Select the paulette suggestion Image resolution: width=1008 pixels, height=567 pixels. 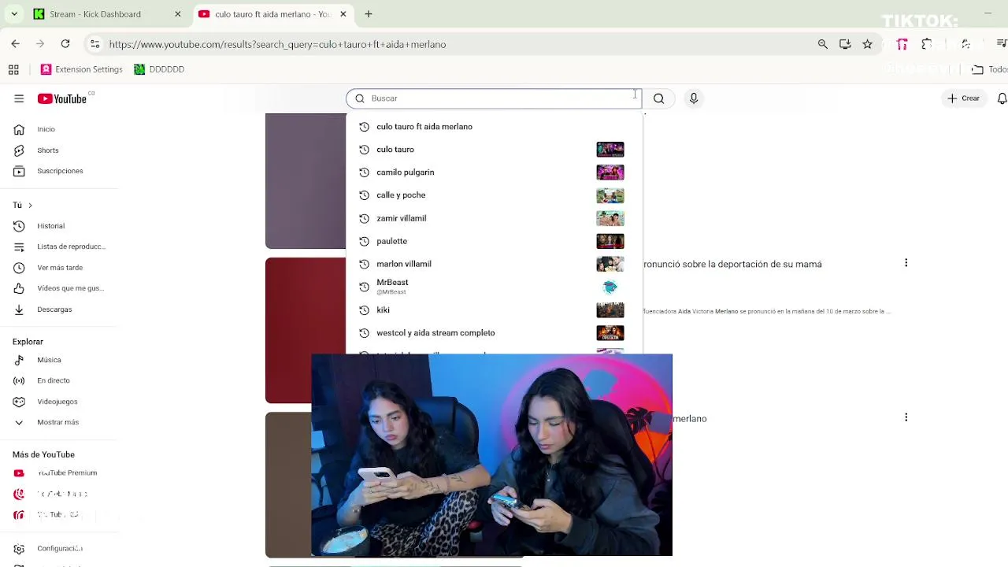[494, 241]
